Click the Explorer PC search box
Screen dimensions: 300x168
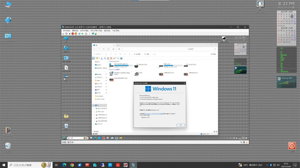pyautogui.click(x=202, y=49)
